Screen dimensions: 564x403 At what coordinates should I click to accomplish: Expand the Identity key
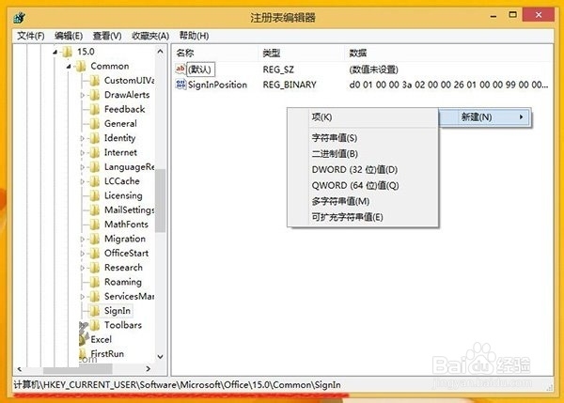click(x=83, y=138)
